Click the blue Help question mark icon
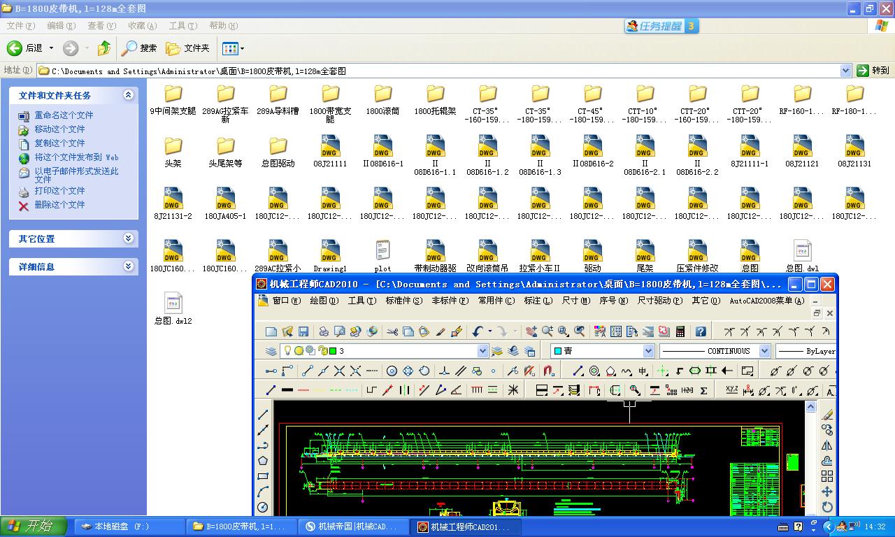The image size is (895, 537). pyautogui.click(x=701, y=331)
